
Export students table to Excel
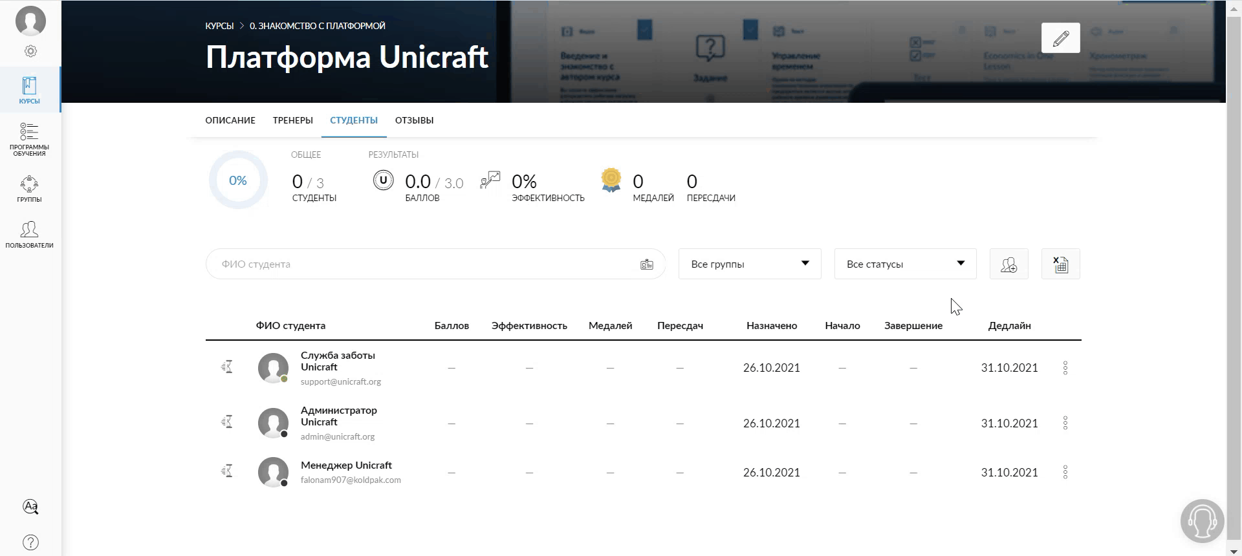tap(1061, 264)
